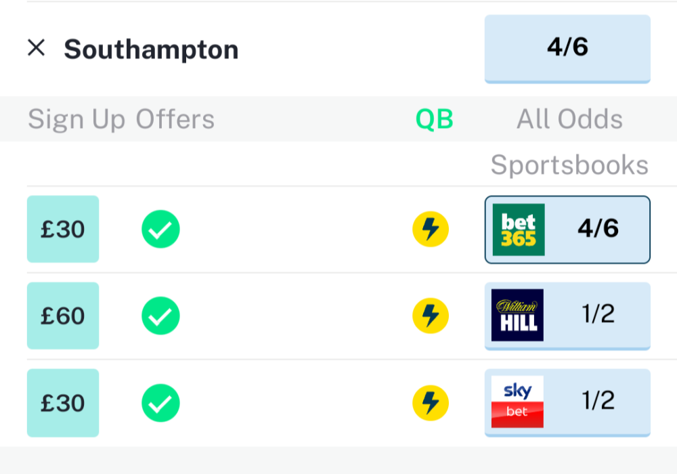Open the Sign Up Offers column header
Image resolution: width=677 pixels, height=474 pixels.
121,119
